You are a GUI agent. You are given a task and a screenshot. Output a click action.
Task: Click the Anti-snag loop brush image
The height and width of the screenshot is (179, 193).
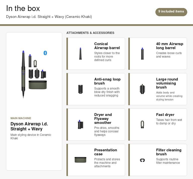click(80, 89)
